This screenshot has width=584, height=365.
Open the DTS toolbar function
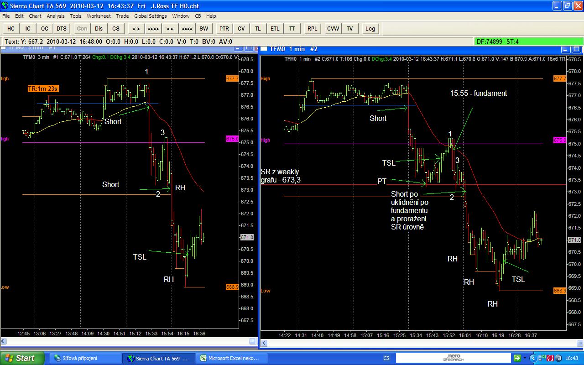click(62, 28)
